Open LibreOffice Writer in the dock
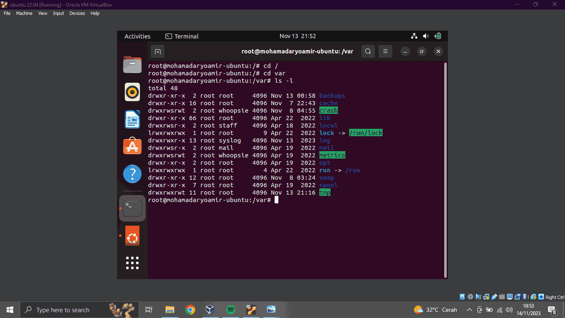Image resolution: width=565 pixels, height=318 pixels. tap(132, 119)
